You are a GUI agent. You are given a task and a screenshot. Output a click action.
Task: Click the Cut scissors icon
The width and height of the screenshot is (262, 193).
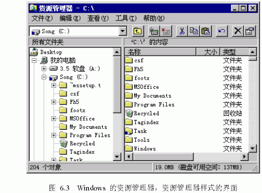182,31
